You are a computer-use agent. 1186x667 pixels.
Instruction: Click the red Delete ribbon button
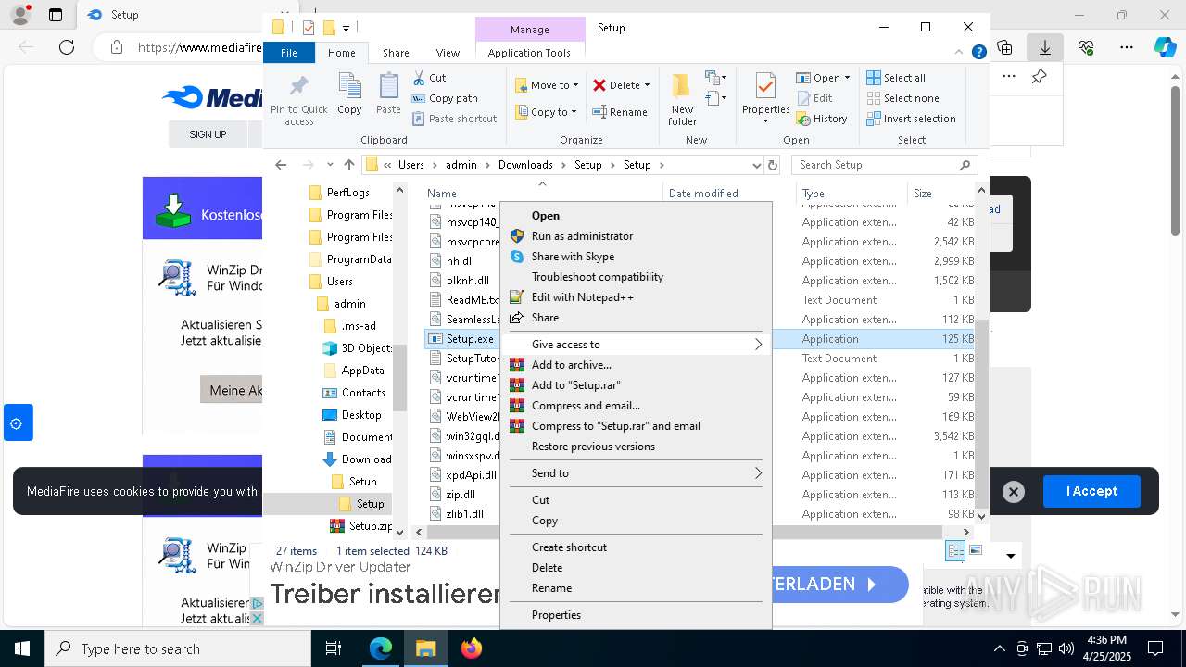click(x=621, y=85)
